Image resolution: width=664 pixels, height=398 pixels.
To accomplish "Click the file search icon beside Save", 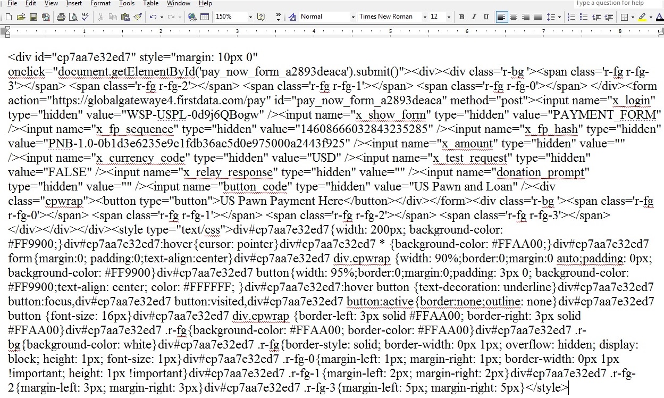I will point(45,17).
